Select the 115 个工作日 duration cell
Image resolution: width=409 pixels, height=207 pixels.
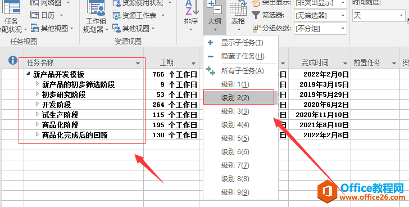171,115
